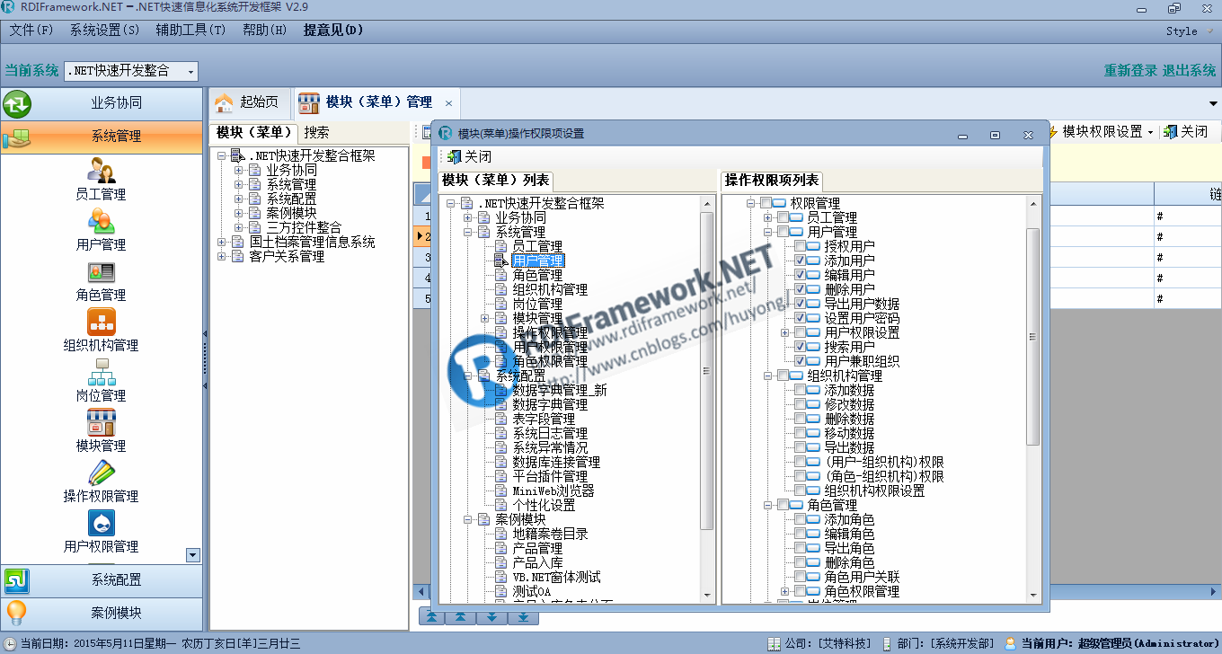
Task: Click 部门 status bar icon
Action: pos(888,643)
